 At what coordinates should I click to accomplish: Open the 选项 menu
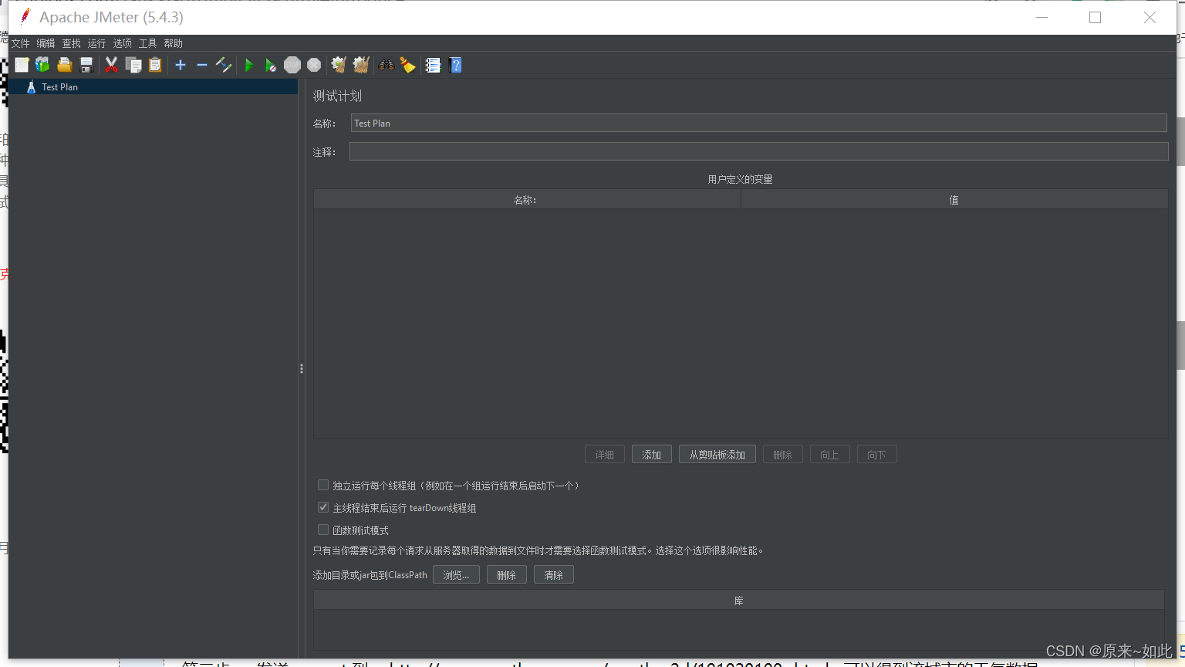point(122,43)
